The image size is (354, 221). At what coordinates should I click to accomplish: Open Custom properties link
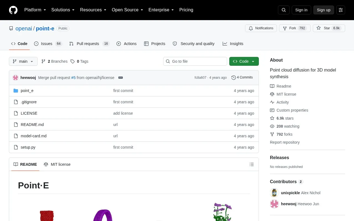[x=289, y=110]
